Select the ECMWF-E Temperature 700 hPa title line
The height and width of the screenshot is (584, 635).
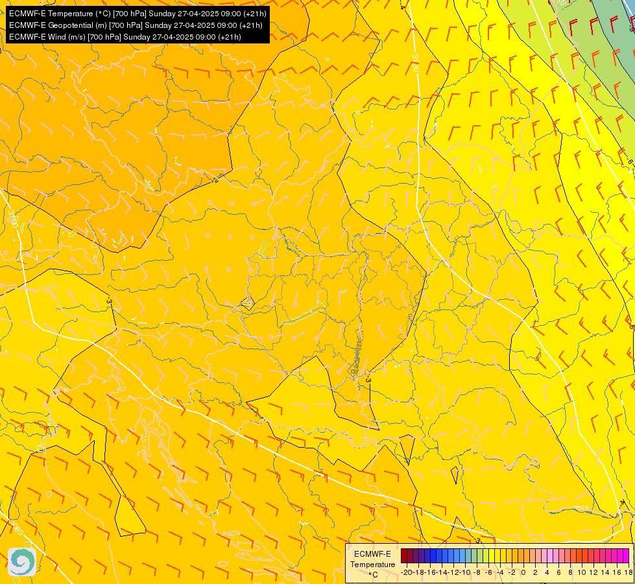click(x=138, y=14)
